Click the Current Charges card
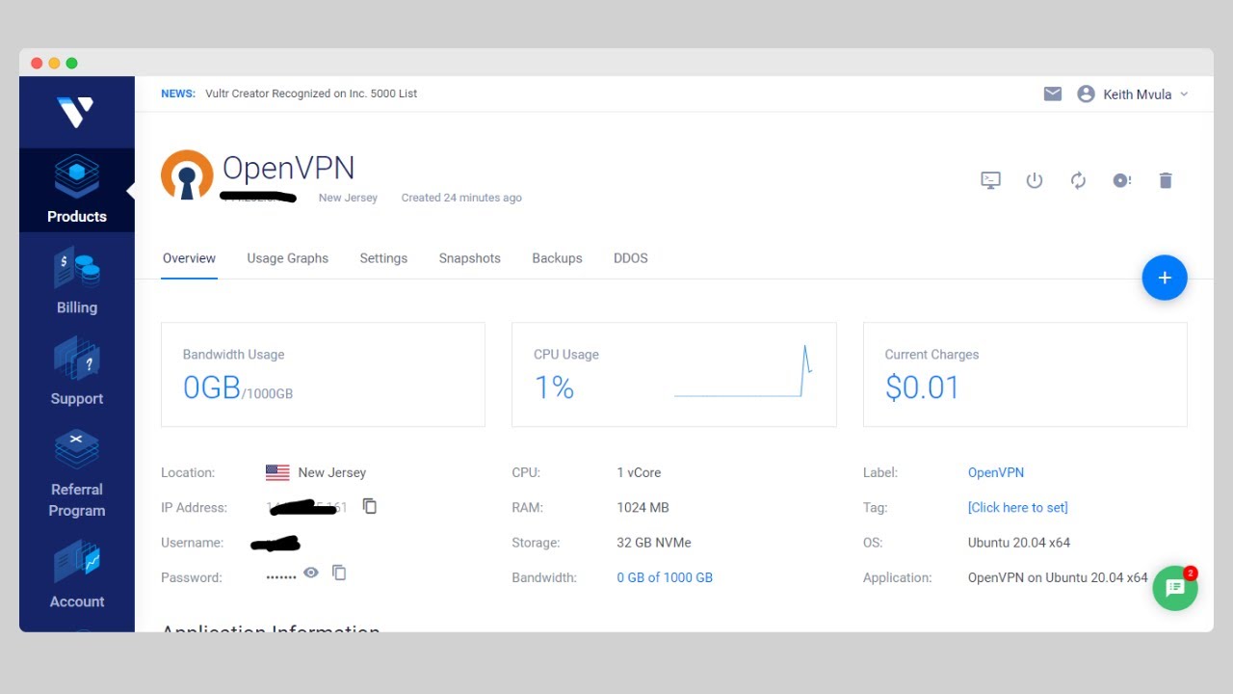1233x694 pixels. tap(1025, 375)
